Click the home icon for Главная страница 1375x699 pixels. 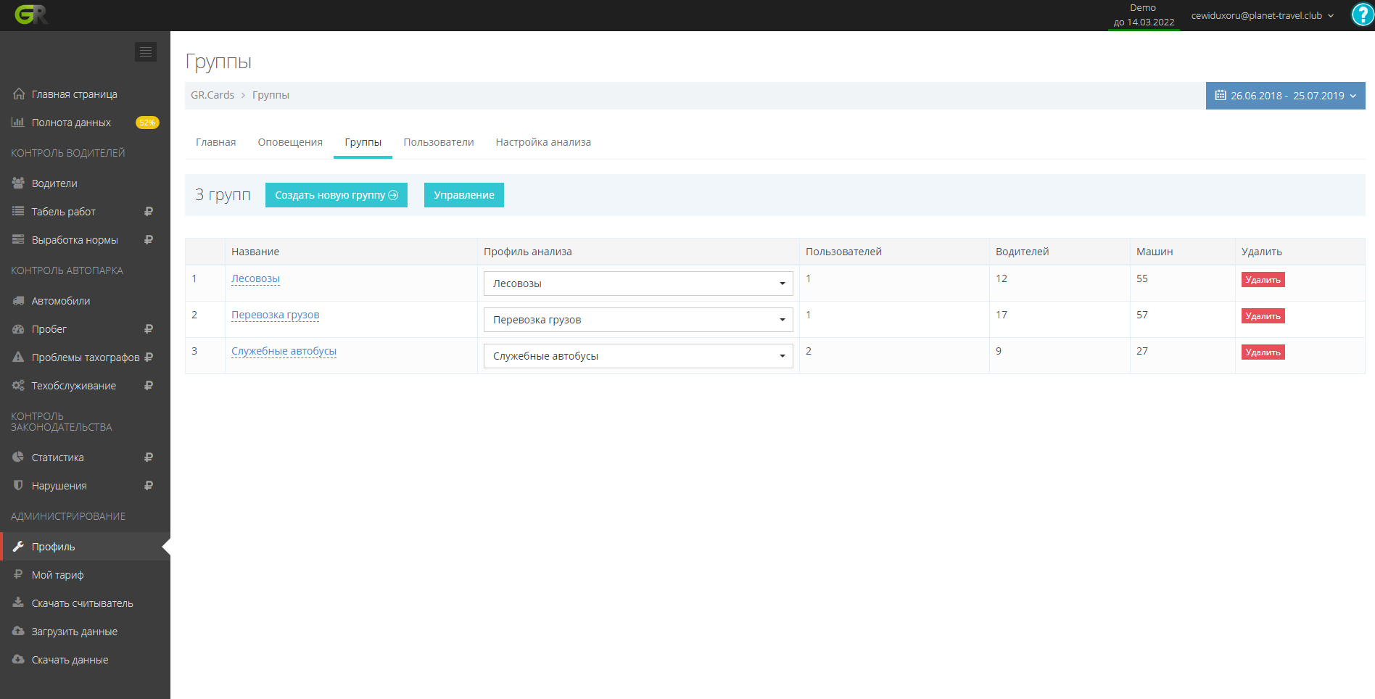click(x=19, y=94)
